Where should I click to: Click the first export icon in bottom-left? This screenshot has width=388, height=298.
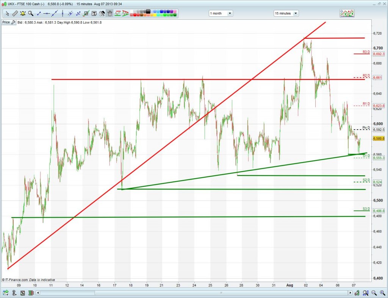click(6, 293)
